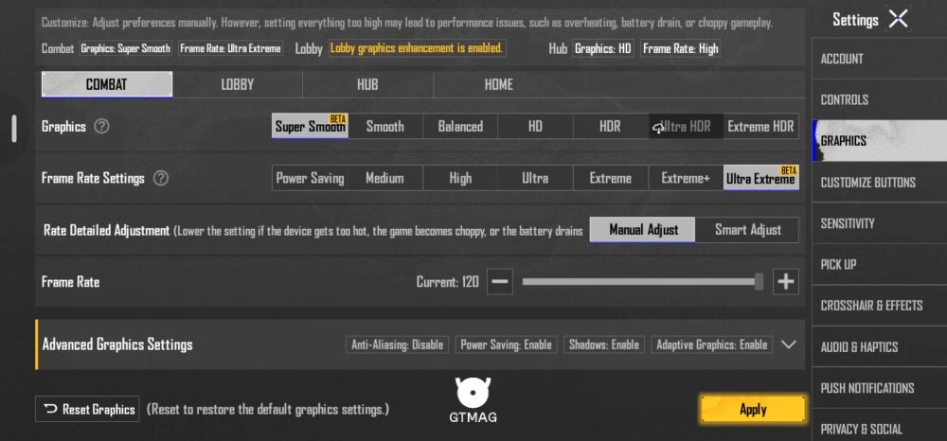Open CONTROLS settings category

(x=880, y=99)
